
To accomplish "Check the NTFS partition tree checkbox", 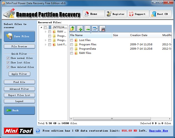I will [x=45, y=27].
